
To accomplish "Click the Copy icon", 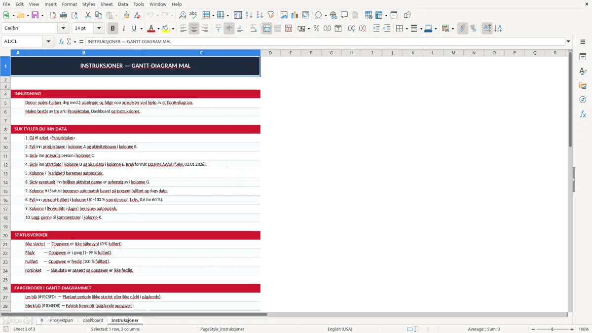I will coord(99,15).
